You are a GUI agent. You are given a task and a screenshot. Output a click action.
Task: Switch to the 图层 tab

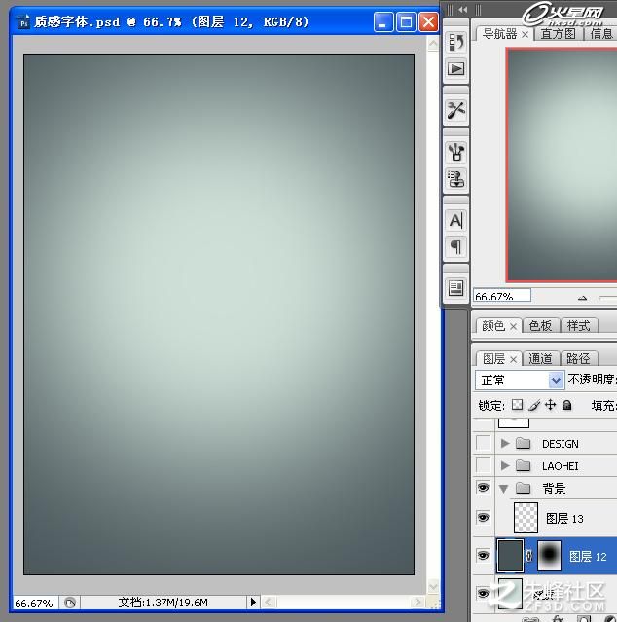pos(492,358)
